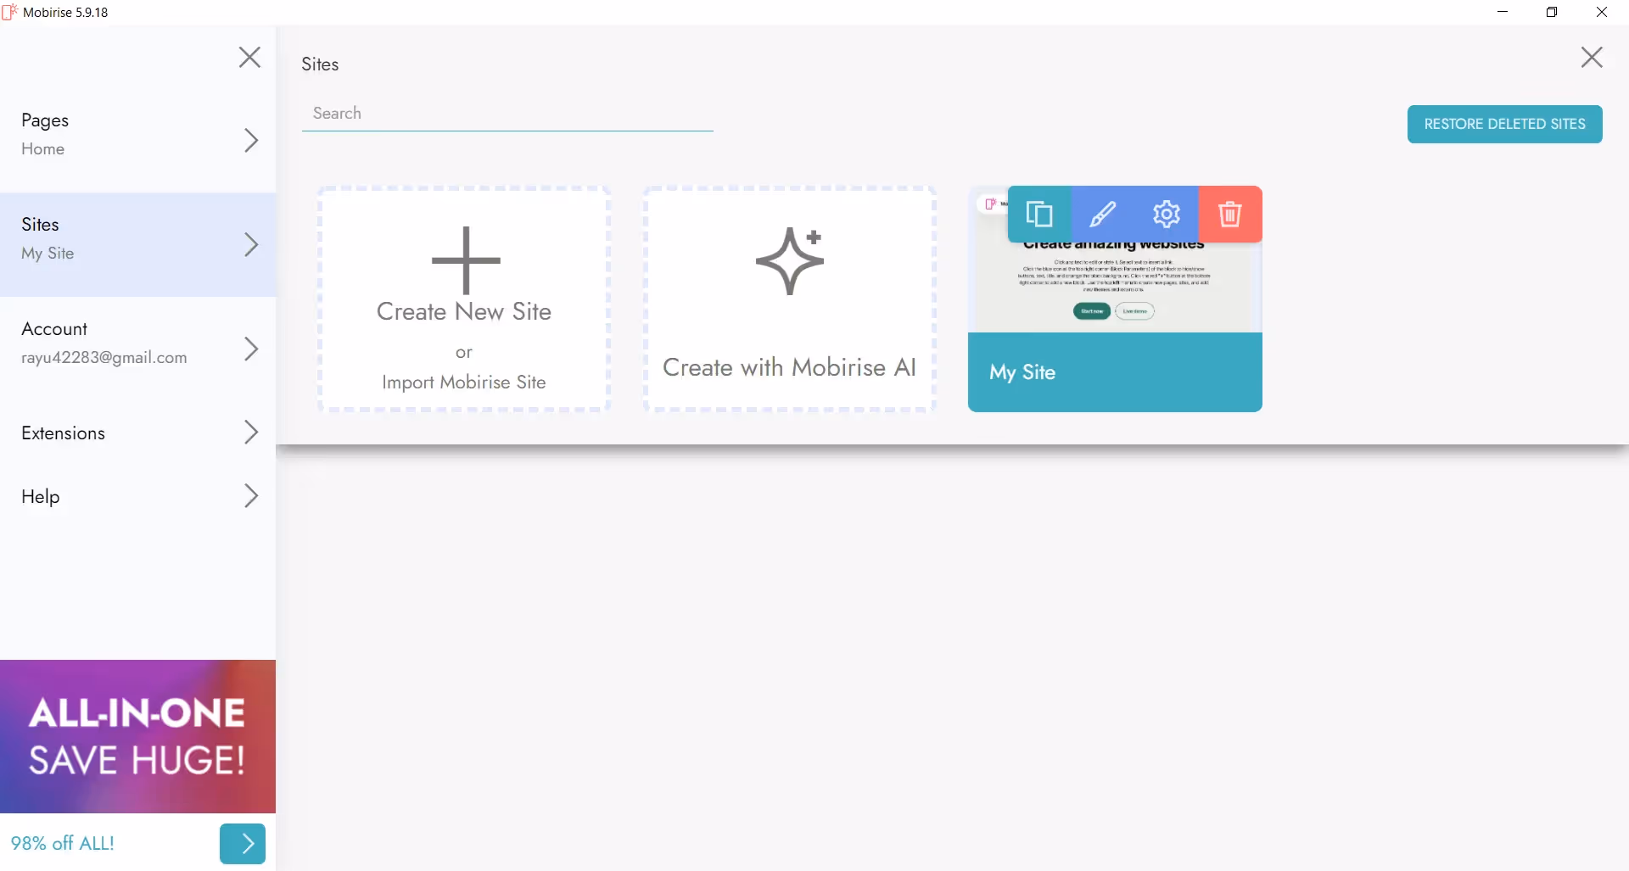The image size is (1629, 871).
Task: Click the rayu42283@gmail.com account text
Action: (104, 357)
